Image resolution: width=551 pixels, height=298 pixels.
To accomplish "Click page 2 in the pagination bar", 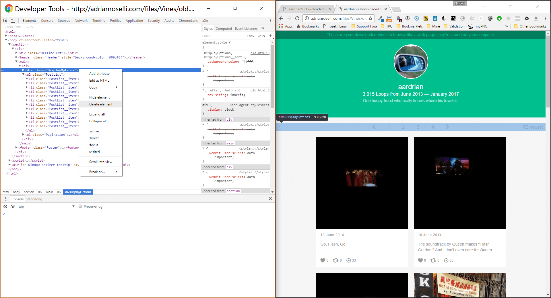I will pos(403,127).
